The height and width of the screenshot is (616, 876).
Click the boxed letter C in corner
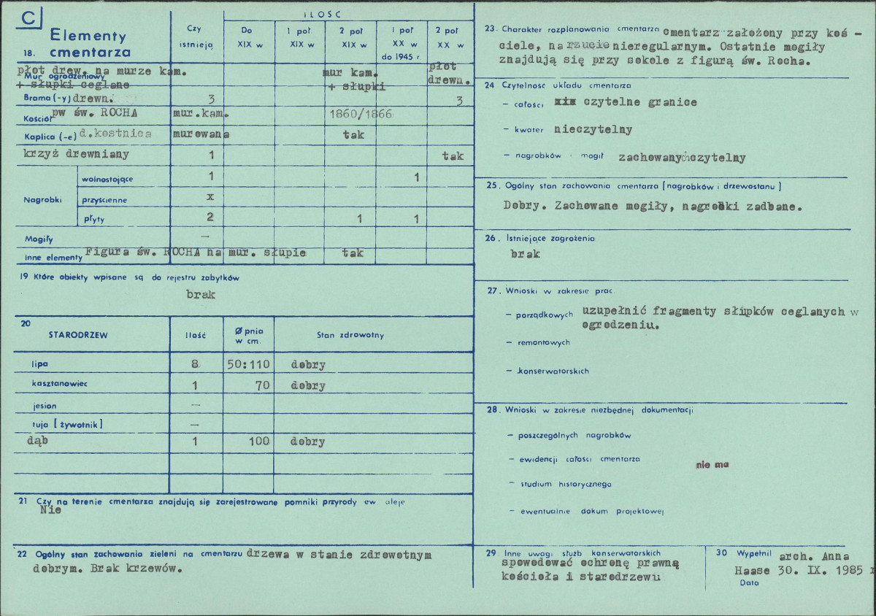click(x=28, y=18)
